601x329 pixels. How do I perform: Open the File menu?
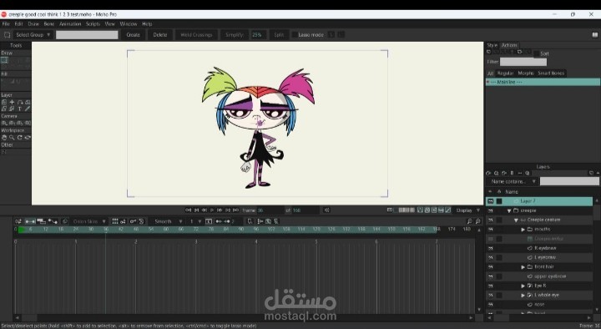[x=6, y=23]
